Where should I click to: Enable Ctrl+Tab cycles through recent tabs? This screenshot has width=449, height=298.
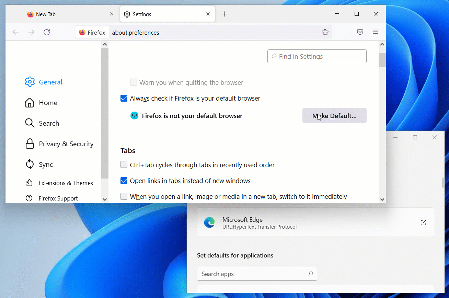(x=124, y=164)
